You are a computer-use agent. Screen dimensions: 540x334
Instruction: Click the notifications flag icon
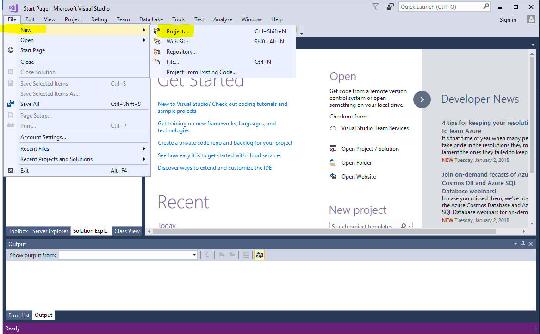[x=376, y=6]
